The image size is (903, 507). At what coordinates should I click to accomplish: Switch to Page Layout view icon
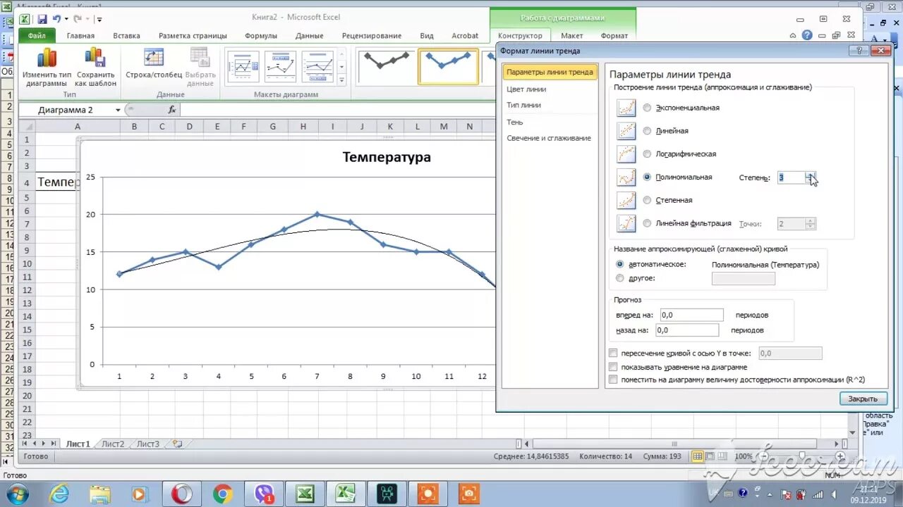point(710,456)
